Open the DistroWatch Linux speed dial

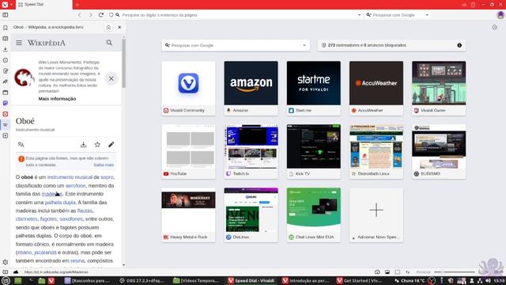[376, 151]
